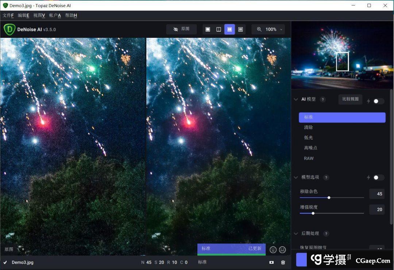Click the 原图 original preview button
Image resolution: width=394 pixels, height=270 pixels.
pyautogui.click(x=181, y=29)
